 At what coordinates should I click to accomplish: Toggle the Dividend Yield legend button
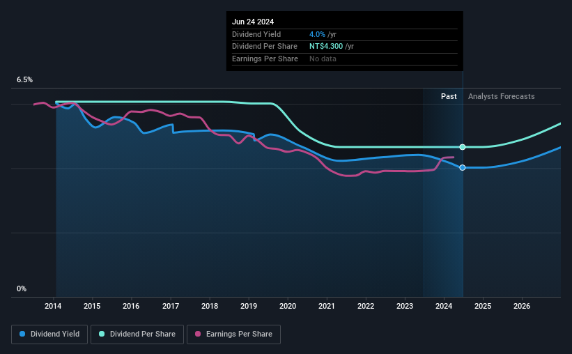point(49,334)
